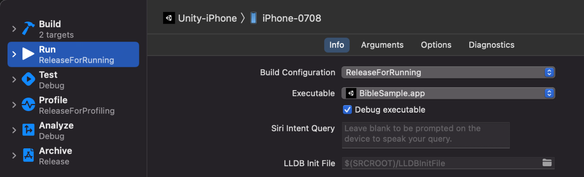The width and height of the screenshot is (584, 177).
Task: Switch to the Diagnostics tab
Action: click(491, 45)
